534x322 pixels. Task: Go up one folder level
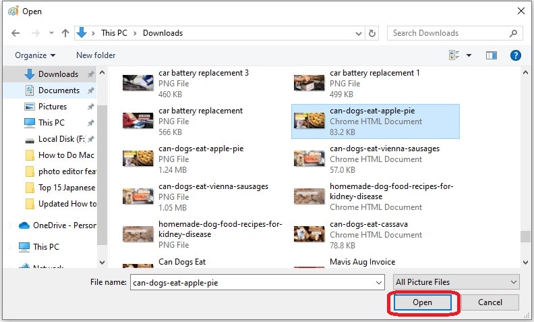65,33
